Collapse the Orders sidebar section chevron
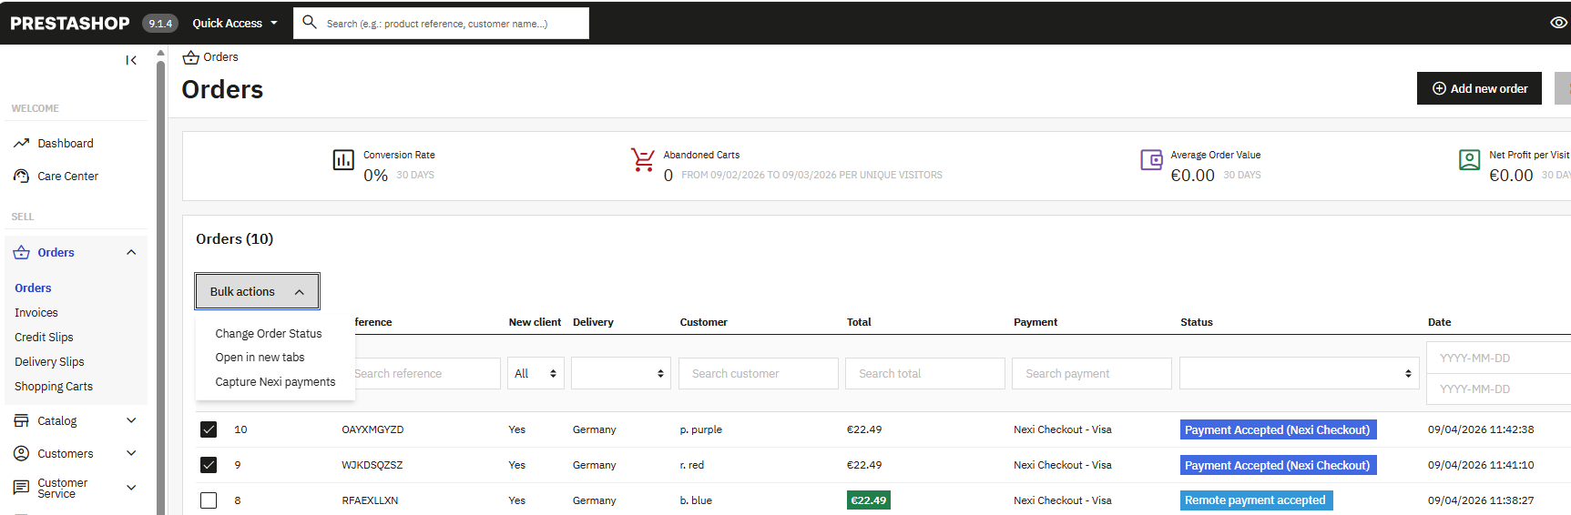1571x515 pixels. pyautogui.click(x=131, y=252)
